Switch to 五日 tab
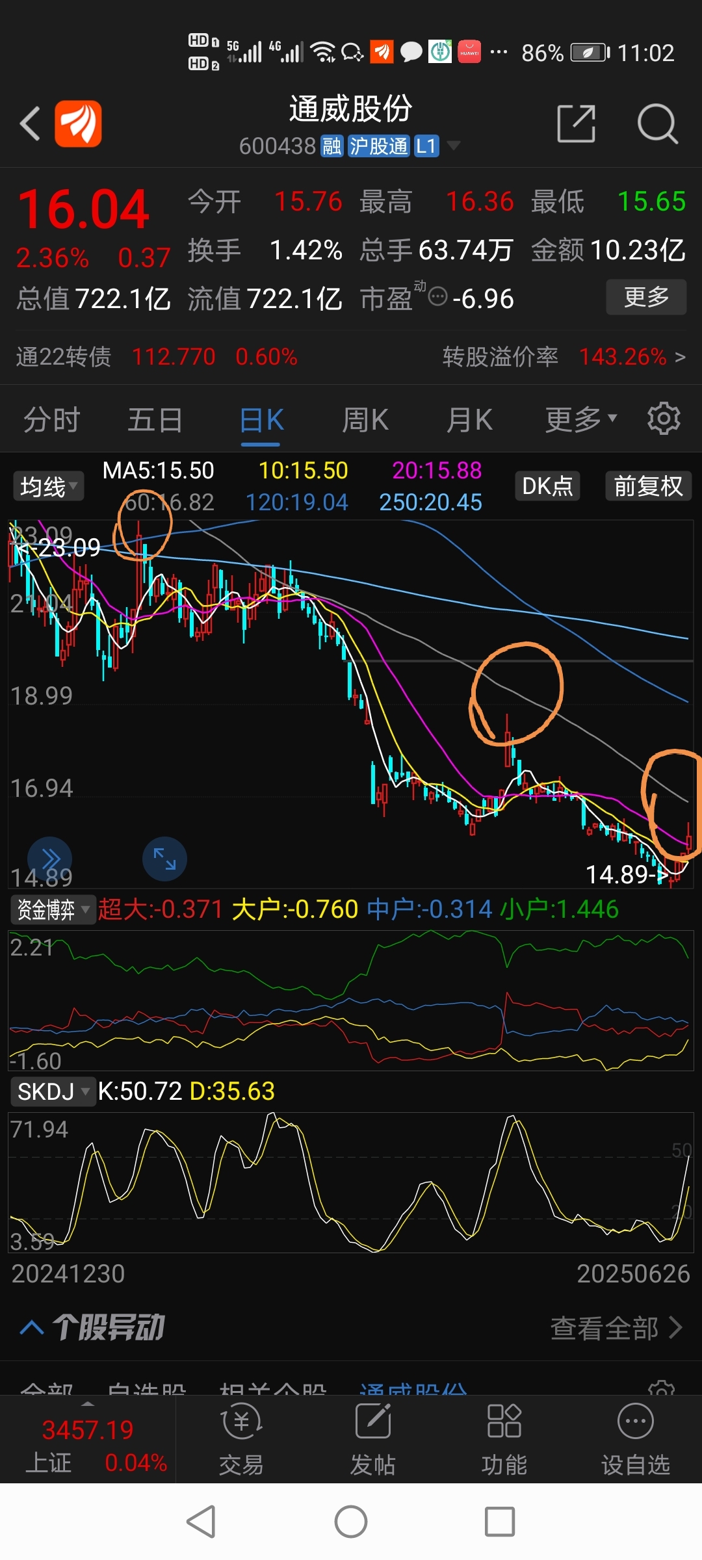The height and width of the screenshot is (1560, 702). point(155,419)
